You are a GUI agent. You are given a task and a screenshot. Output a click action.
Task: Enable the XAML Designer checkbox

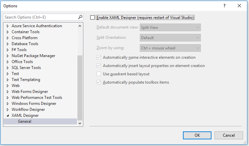[93, 18]
